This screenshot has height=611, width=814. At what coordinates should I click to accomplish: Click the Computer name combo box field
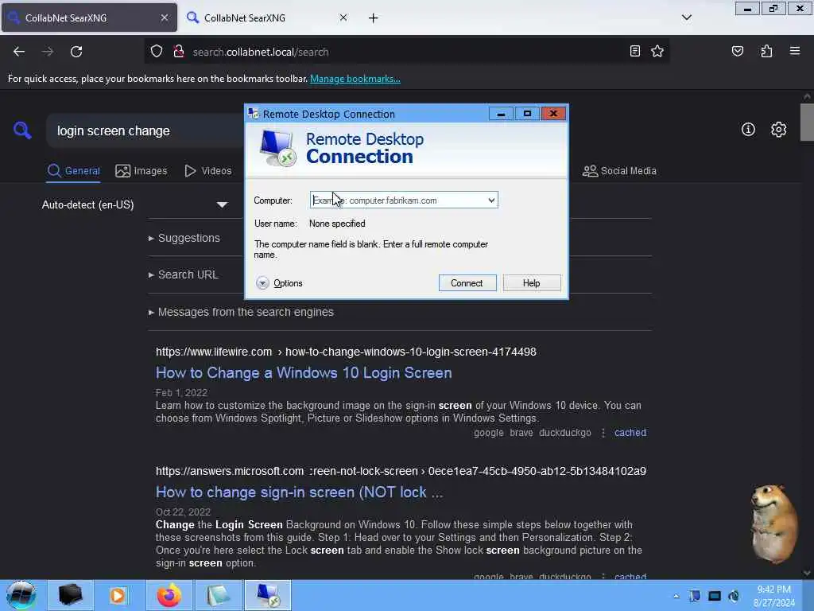(403, 200)
